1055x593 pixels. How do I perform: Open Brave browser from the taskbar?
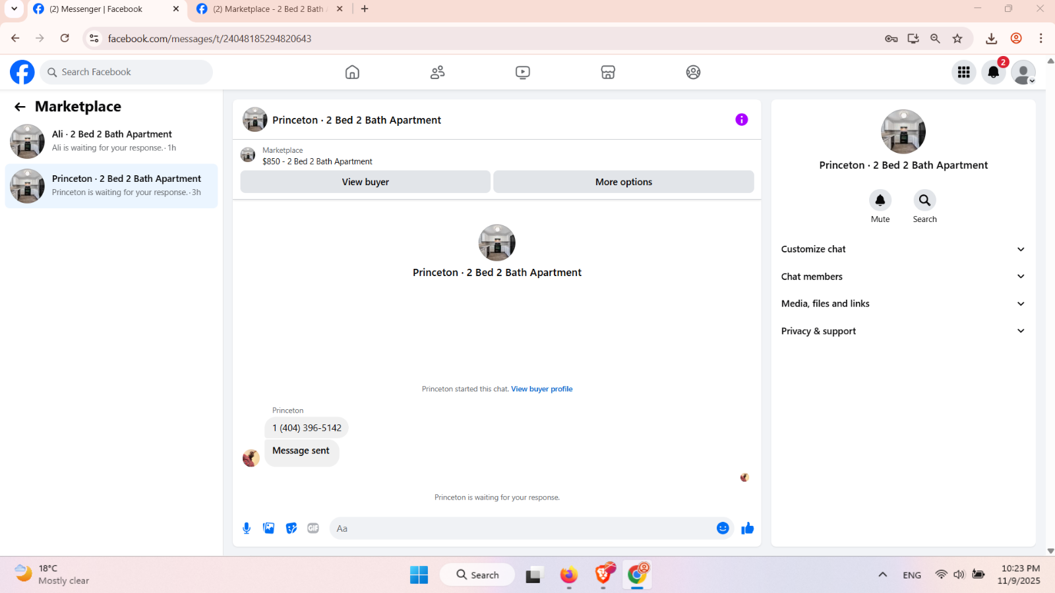coord(604,575)
